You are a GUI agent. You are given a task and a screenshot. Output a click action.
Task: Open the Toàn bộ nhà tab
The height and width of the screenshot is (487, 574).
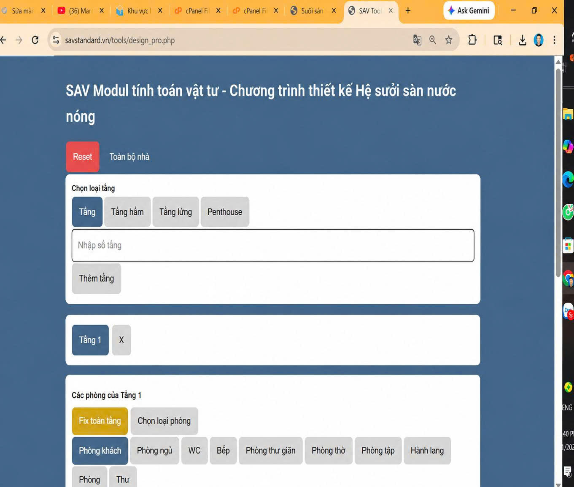(129, 157)
